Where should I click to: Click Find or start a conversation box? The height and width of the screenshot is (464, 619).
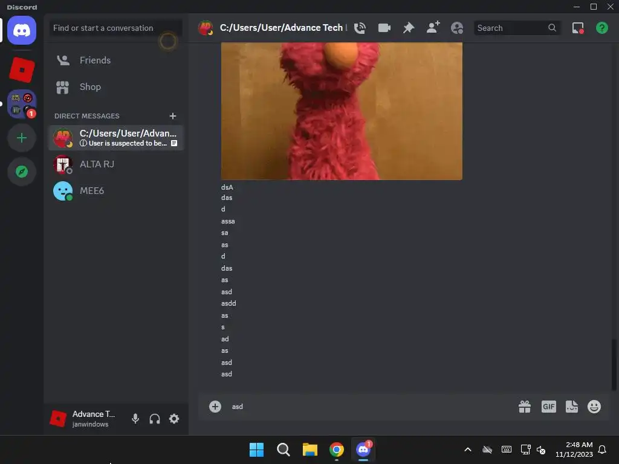pos(116,28)
